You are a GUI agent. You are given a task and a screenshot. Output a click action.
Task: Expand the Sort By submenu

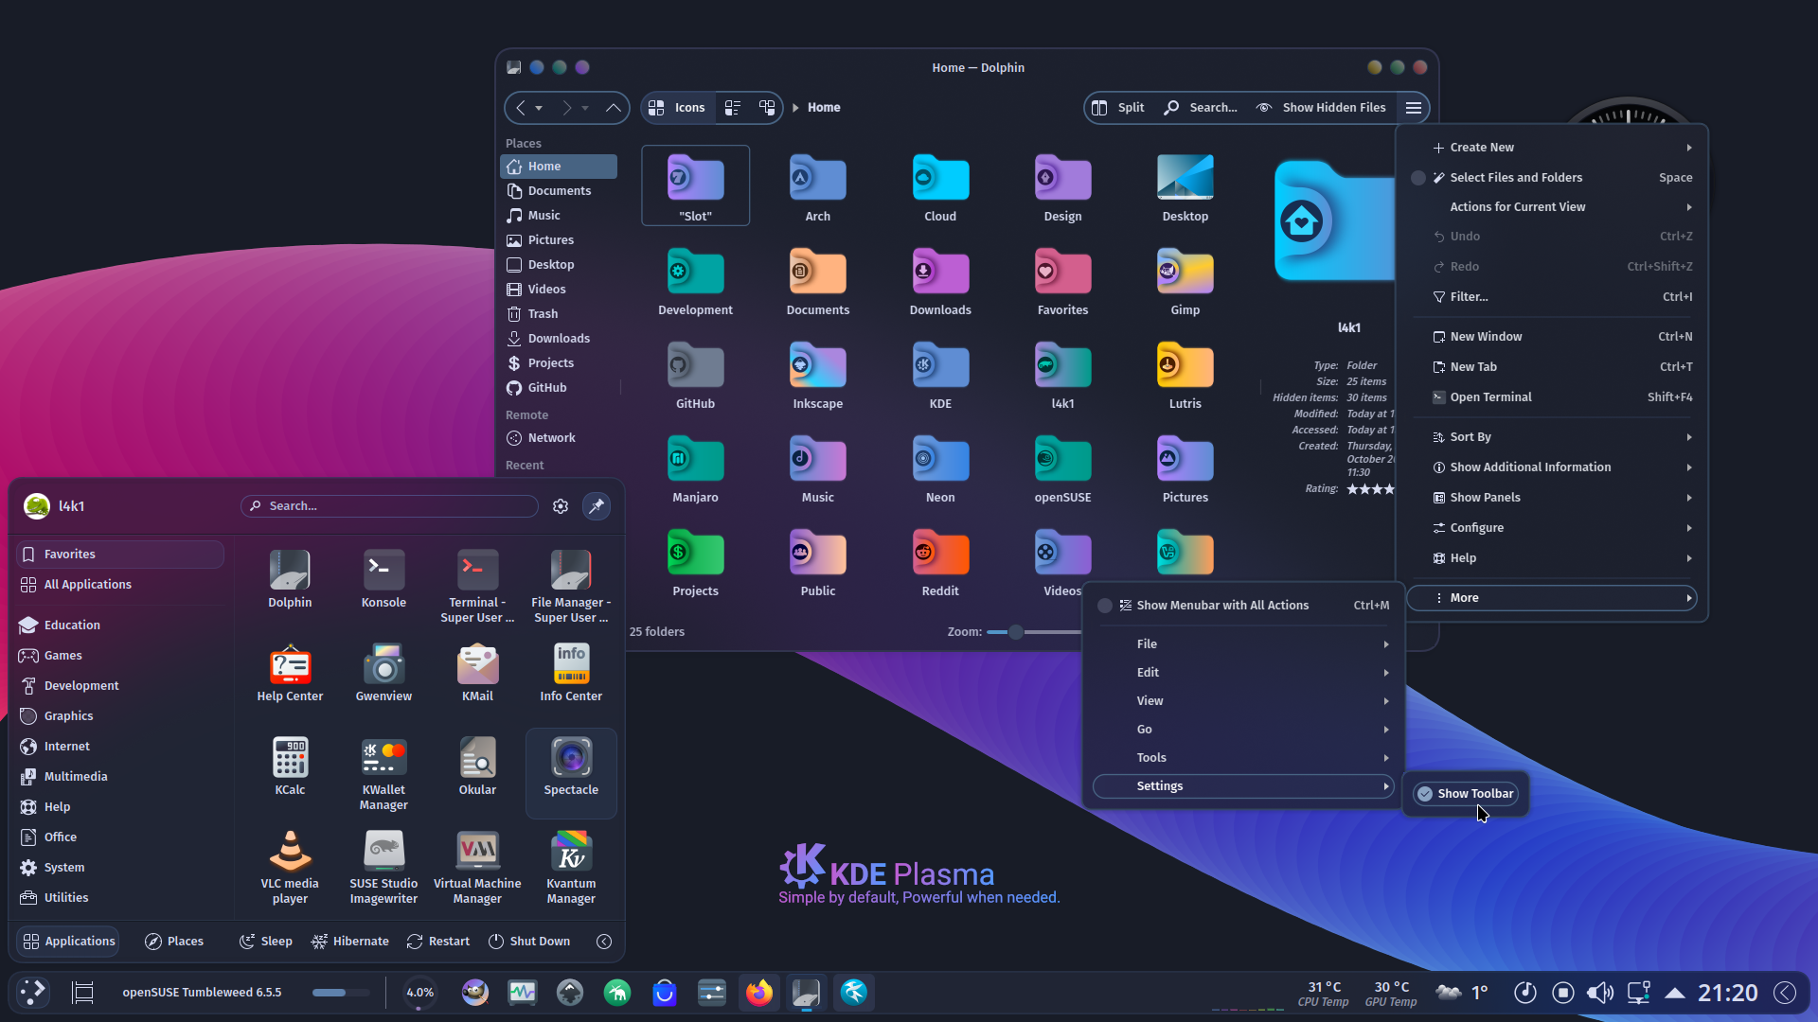pos(1554,437)
